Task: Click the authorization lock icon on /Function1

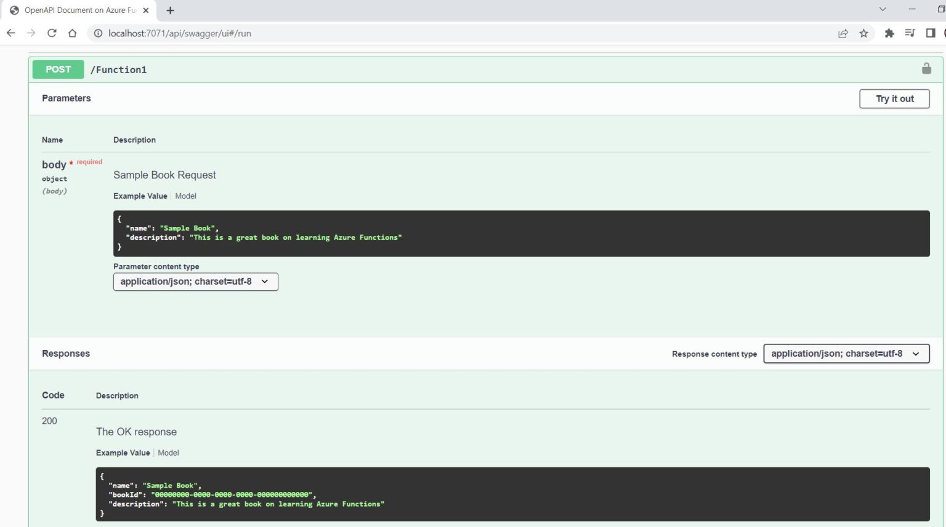Action: [x=926, y=69]
